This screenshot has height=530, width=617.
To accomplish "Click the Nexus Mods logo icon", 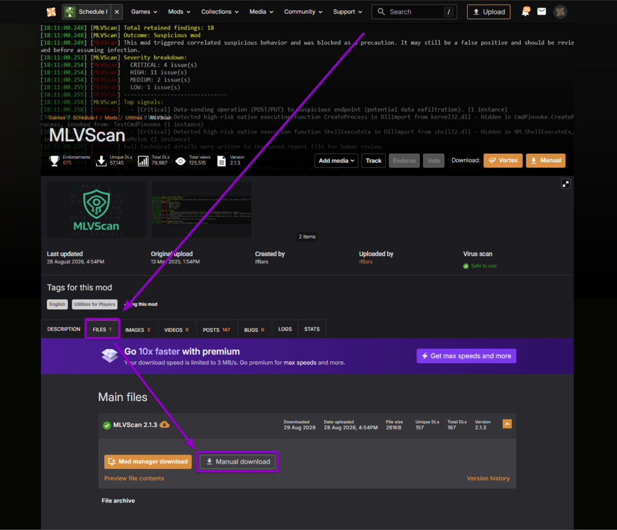I will tap(51, 12).
